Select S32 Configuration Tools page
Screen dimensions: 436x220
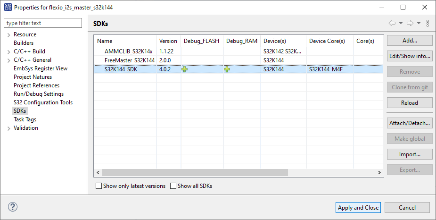43,102
